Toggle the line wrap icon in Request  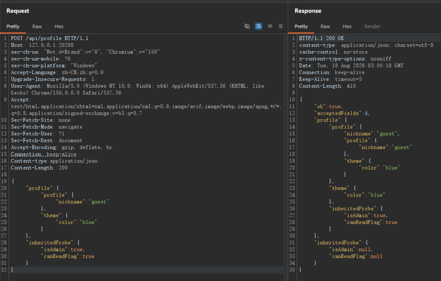[x=259, y=26]
